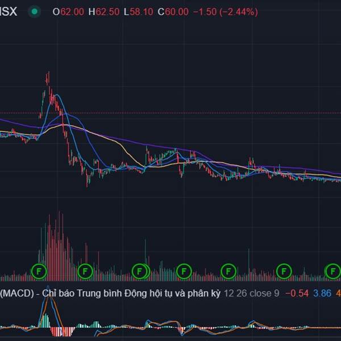
Task: Open the fourth F event marker from left
Action: [184, 271]
